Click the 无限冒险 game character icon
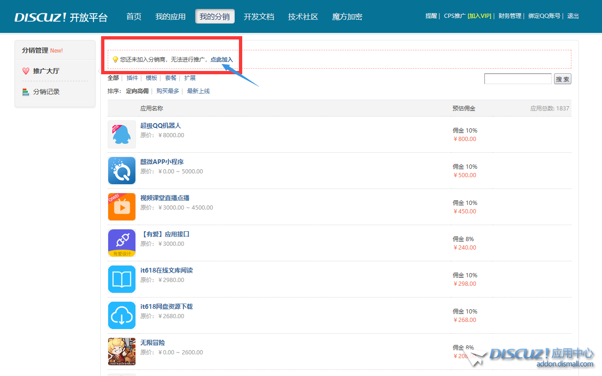The width and height of the screenshot is (602, 376). point(122,352)
